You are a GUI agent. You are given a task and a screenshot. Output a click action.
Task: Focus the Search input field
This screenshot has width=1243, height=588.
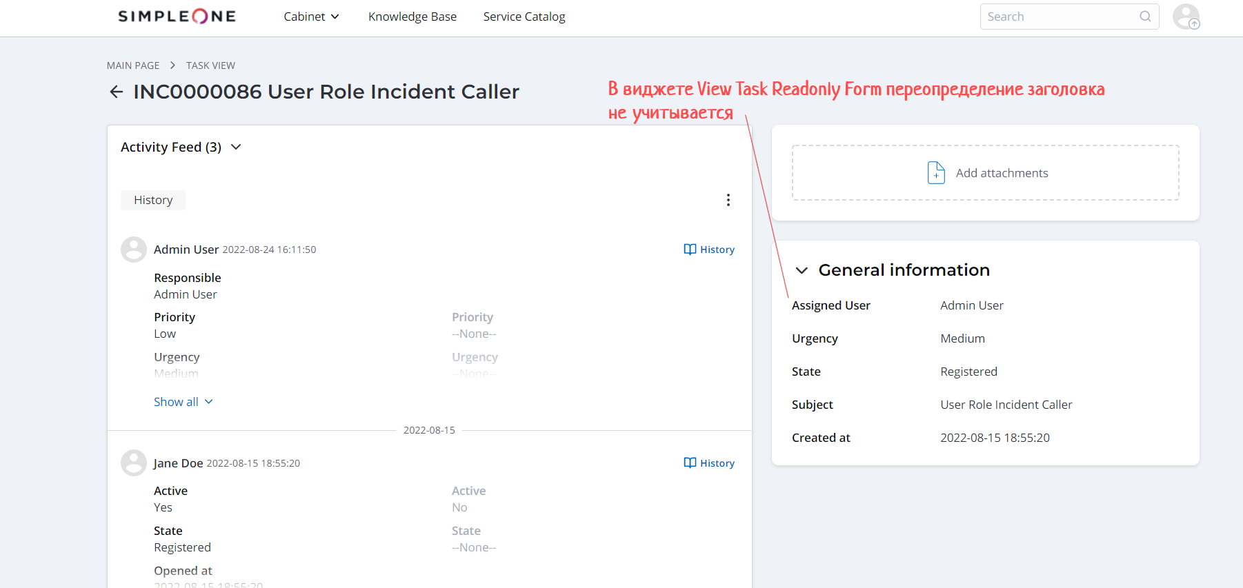[x=1059, y=17]
